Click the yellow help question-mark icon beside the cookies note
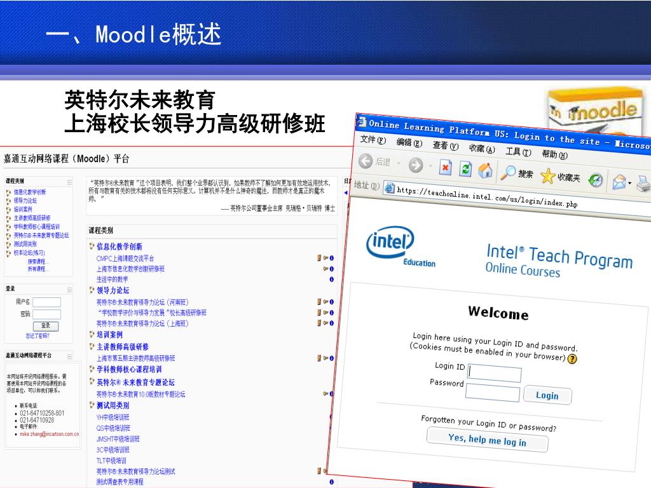This screenshot has height=488, width=651. [x=572, y=358]
